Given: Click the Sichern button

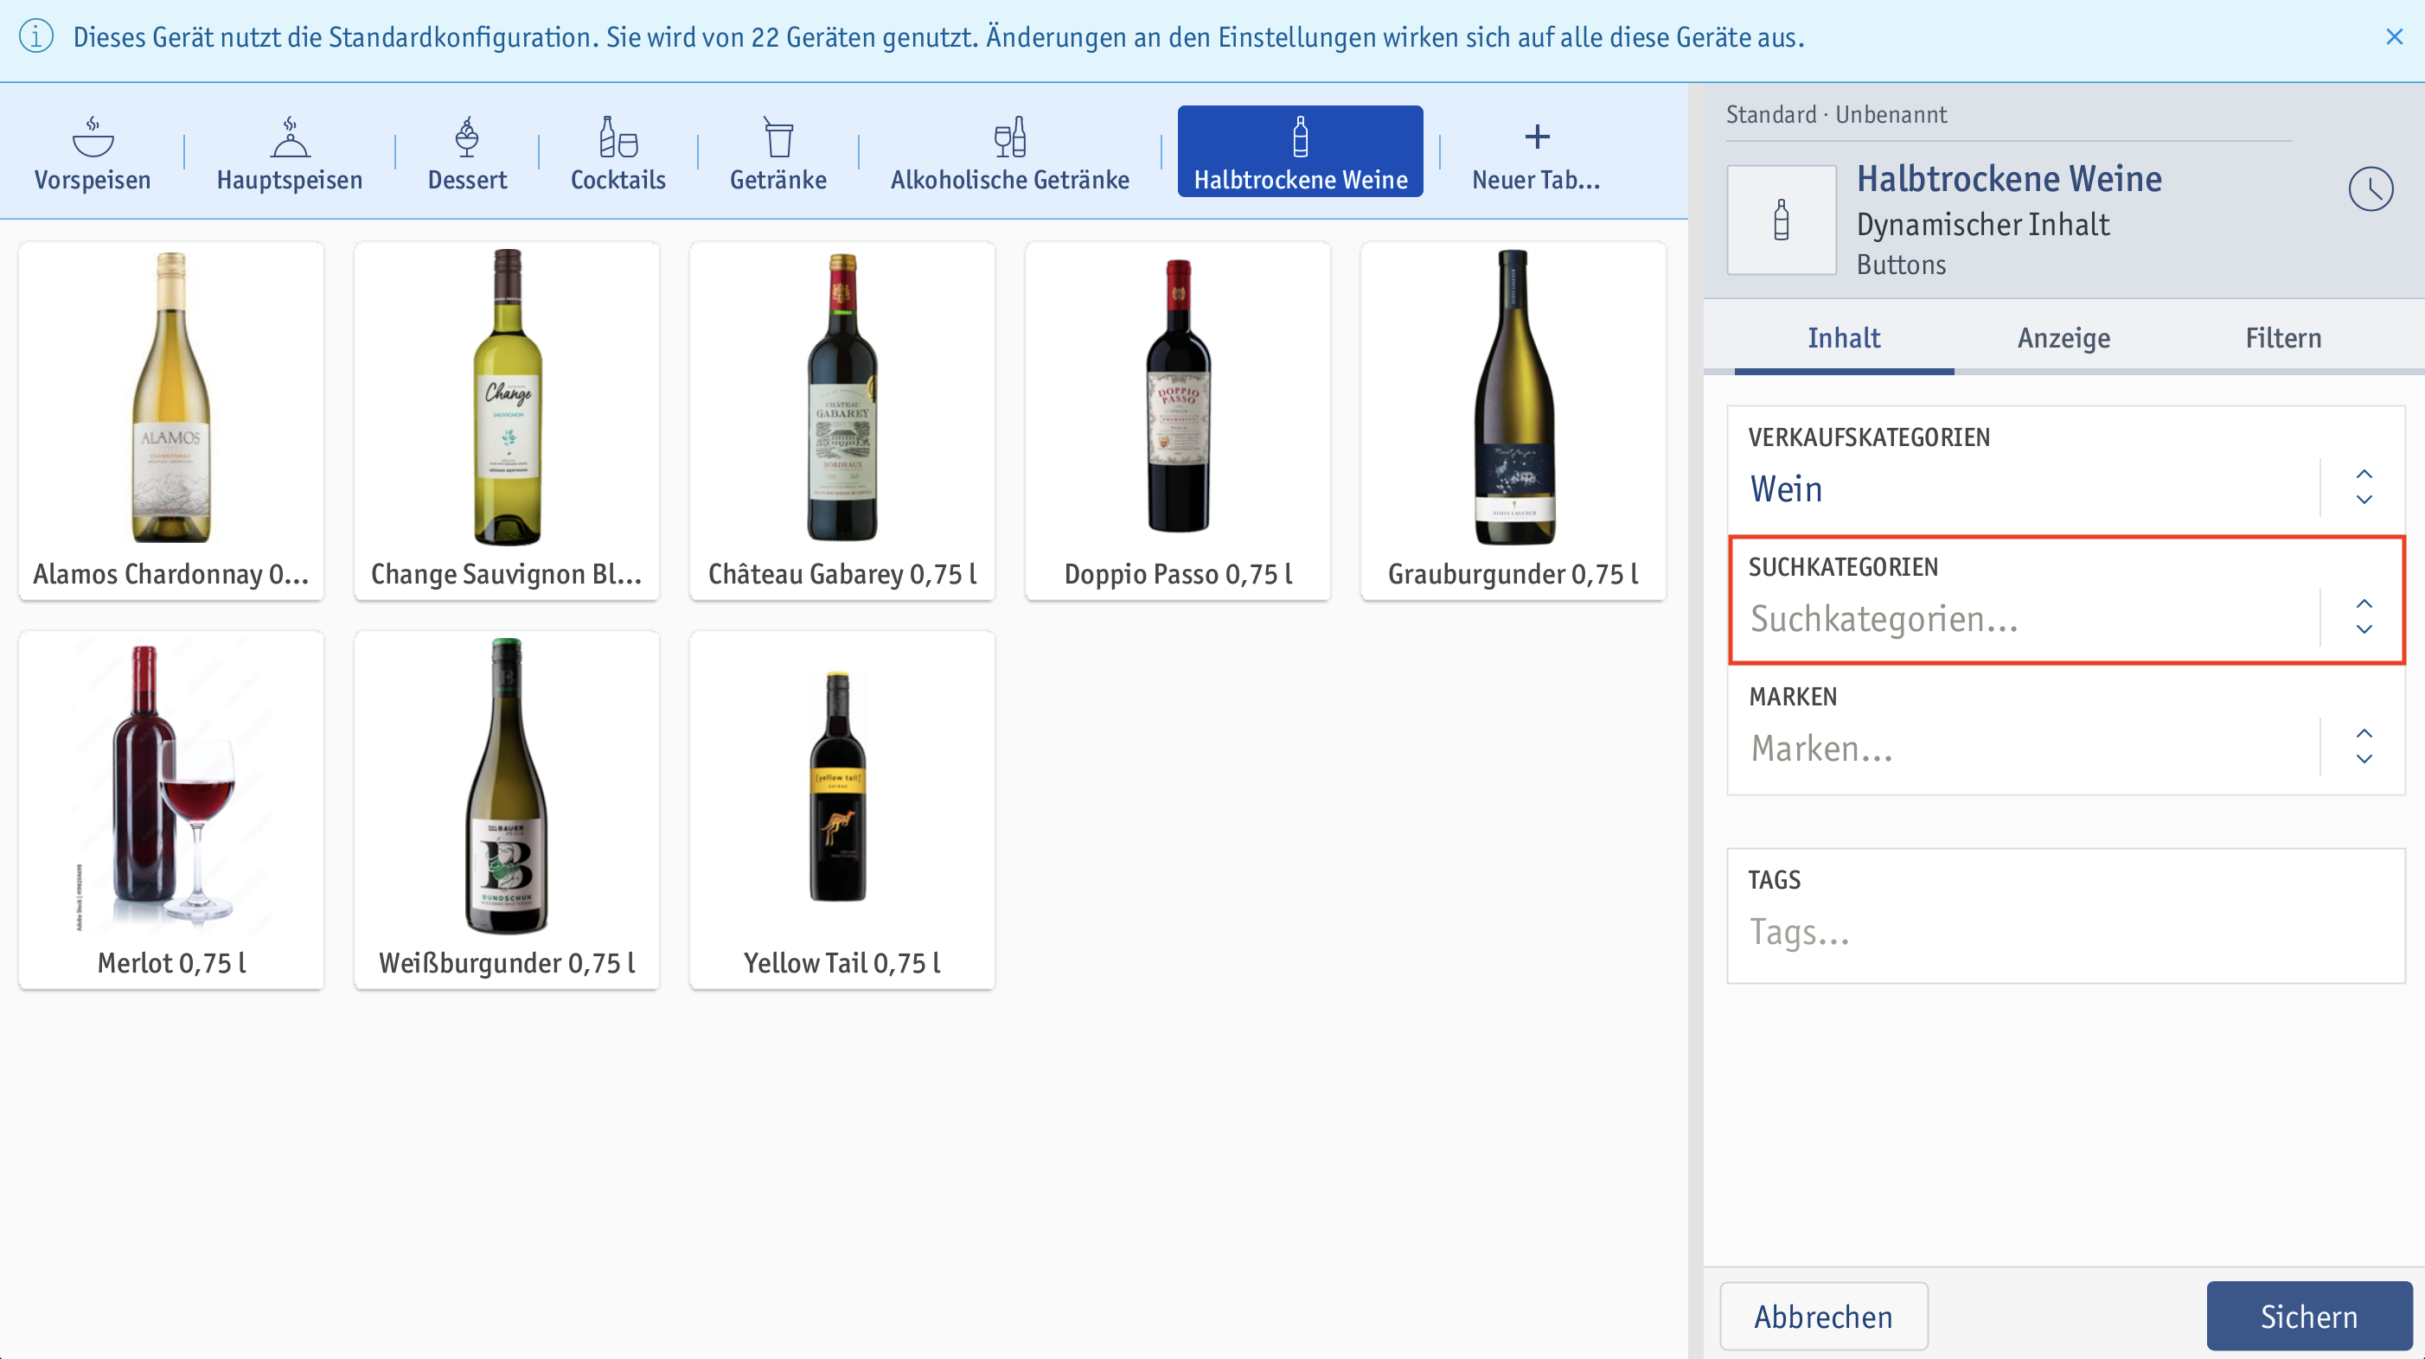Looking at the screenshot, I should point(2308,1316).
